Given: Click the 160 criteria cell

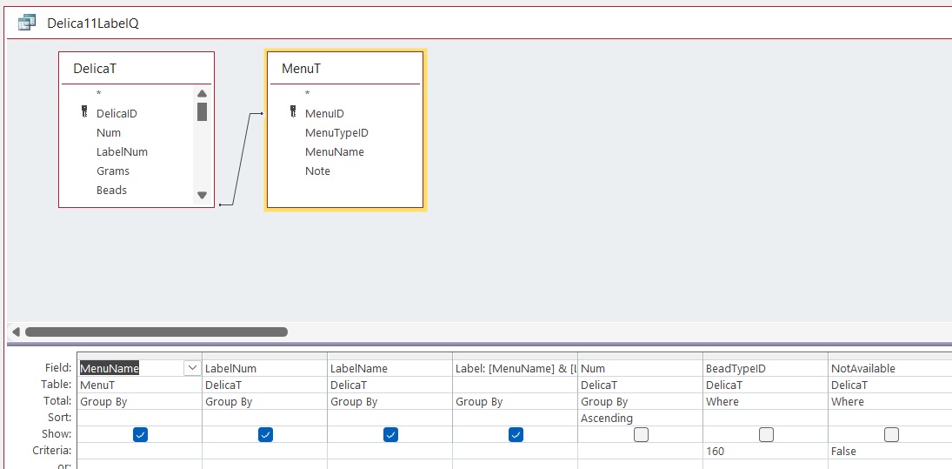Looking at the screenshot, I should pyautogui.click(x=765, y=452).
